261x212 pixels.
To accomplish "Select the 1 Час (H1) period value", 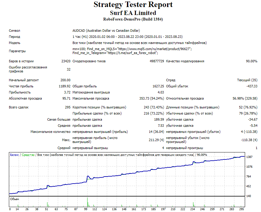I will pyautogui.click(x=128, y=37).
